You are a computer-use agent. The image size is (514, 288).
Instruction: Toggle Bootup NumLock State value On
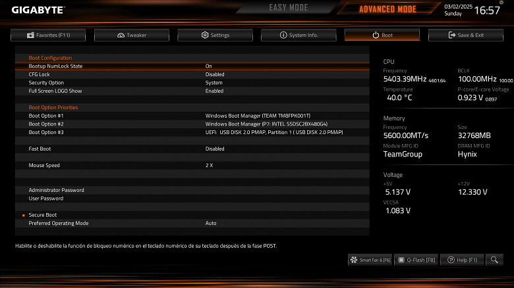[x=208, y=66]
